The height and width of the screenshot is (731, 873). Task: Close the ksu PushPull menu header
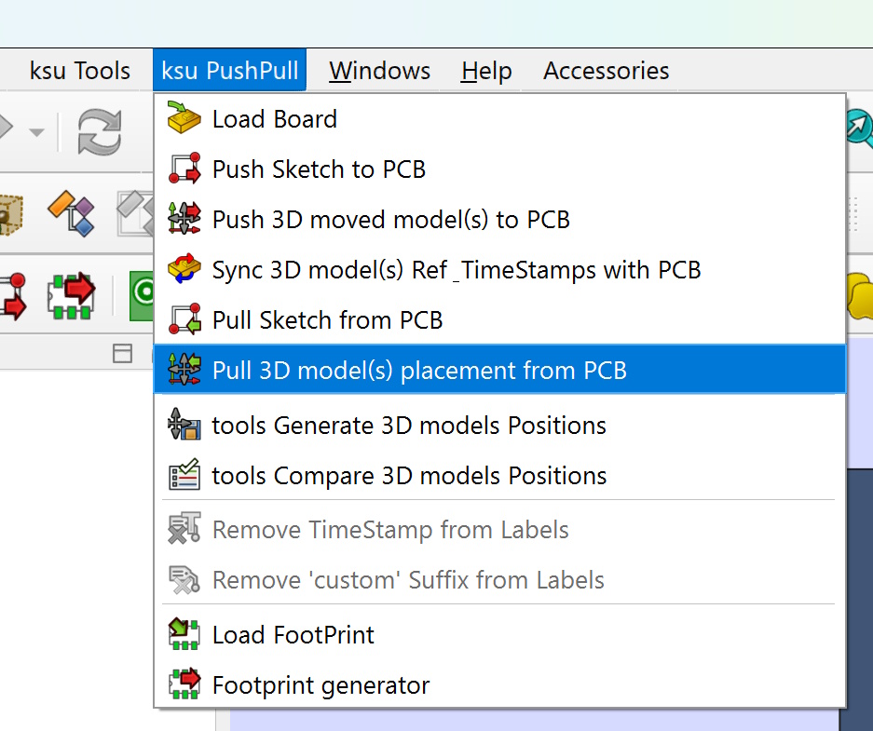coord(230,71)
